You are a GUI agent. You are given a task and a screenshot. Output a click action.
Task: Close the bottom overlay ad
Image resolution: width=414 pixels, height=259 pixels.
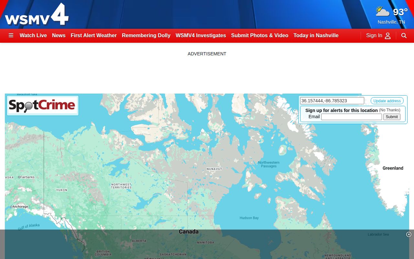click(409, 234)
